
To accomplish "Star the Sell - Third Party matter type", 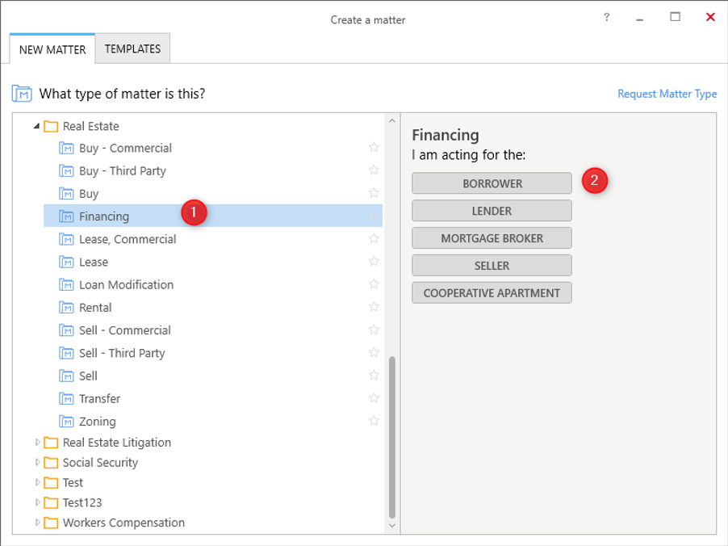I will [374, 352].
